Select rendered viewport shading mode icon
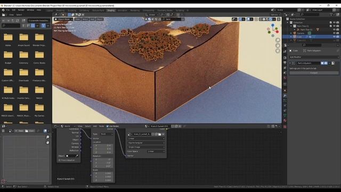This screenshot has width=341, height=192. coord(271,19)
